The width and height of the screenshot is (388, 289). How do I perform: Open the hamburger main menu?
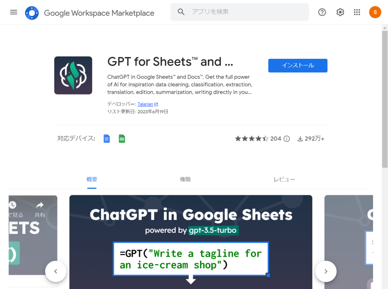click(x=14, y=12)
